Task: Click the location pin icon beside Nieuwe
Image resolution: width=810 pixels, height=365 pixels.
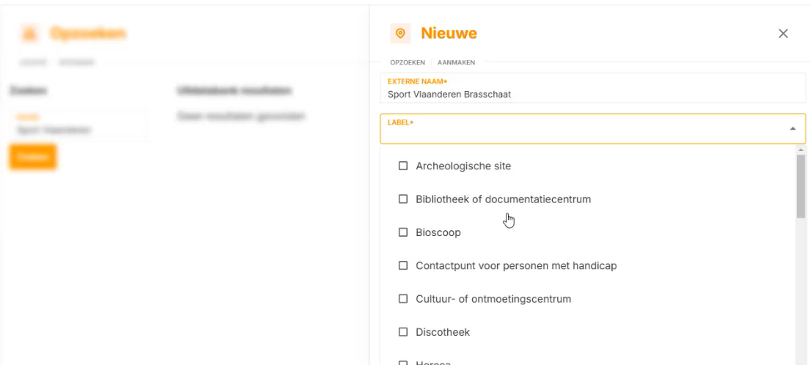Action: click(x=400, y=33)
